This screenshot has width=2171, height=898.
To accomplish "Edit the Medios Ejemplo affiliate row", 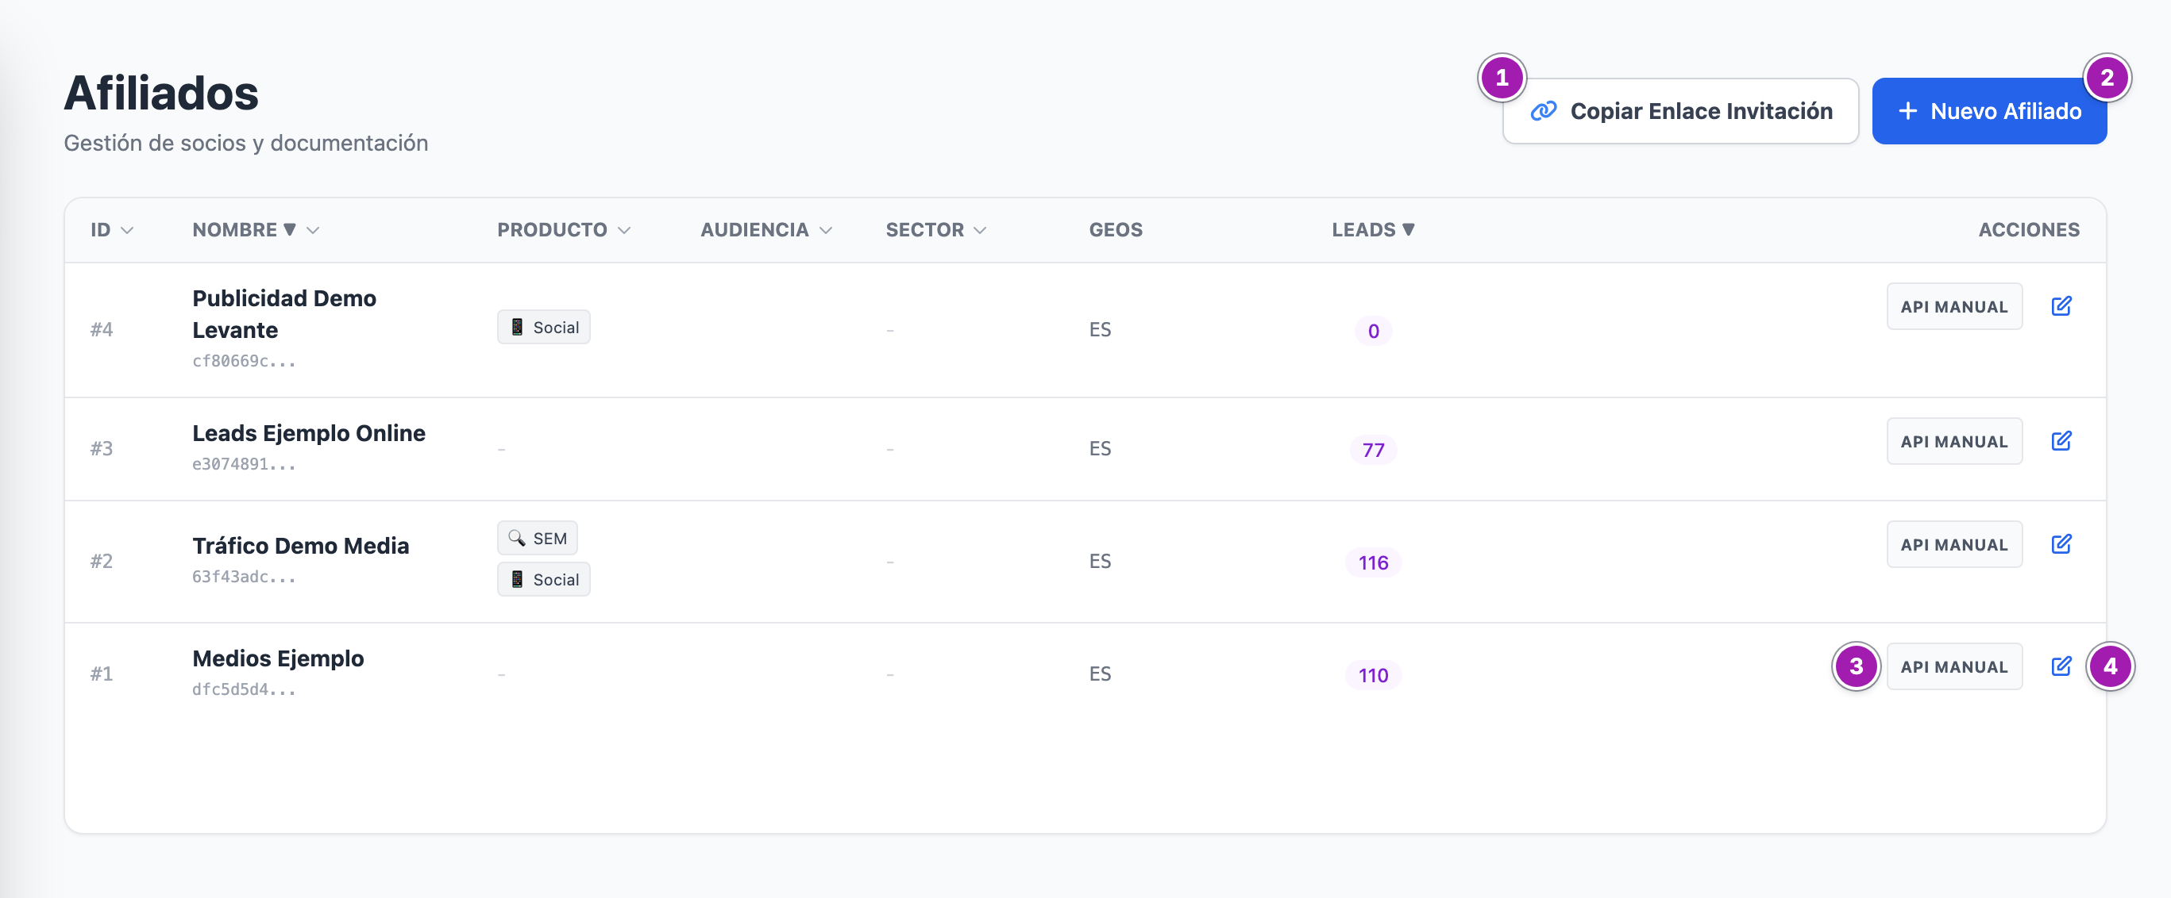I will (x=2061, y=666).
